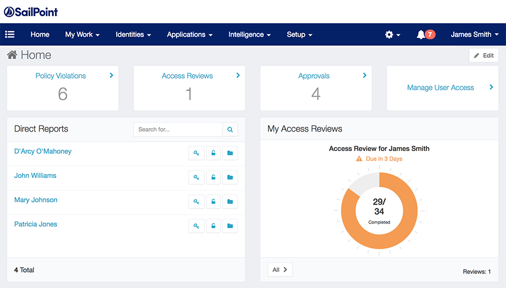Click the key icon for Patricia Jones

[196, 226]
